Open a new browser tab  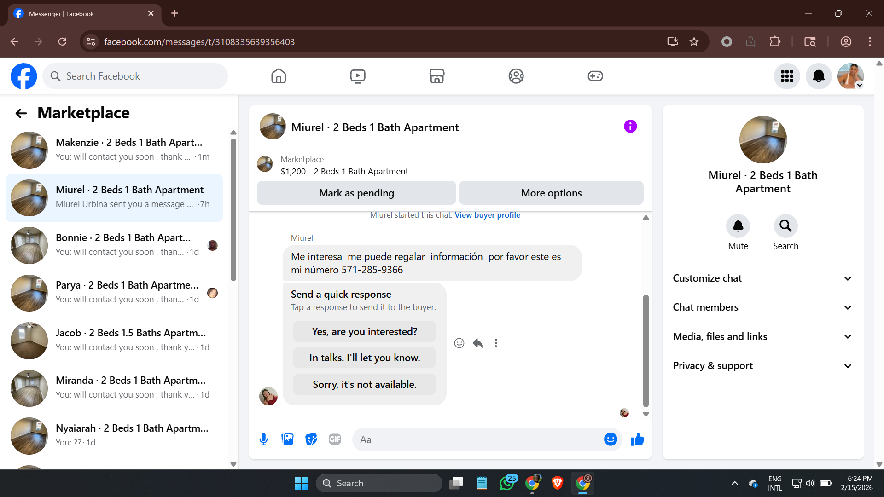[174, 13]
